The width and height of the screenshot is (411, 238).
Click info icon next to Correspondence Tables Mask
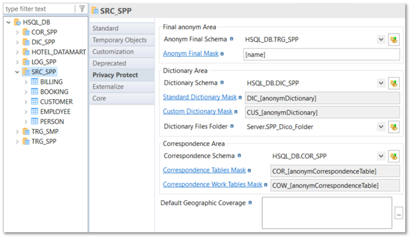[x=249, y=170]
